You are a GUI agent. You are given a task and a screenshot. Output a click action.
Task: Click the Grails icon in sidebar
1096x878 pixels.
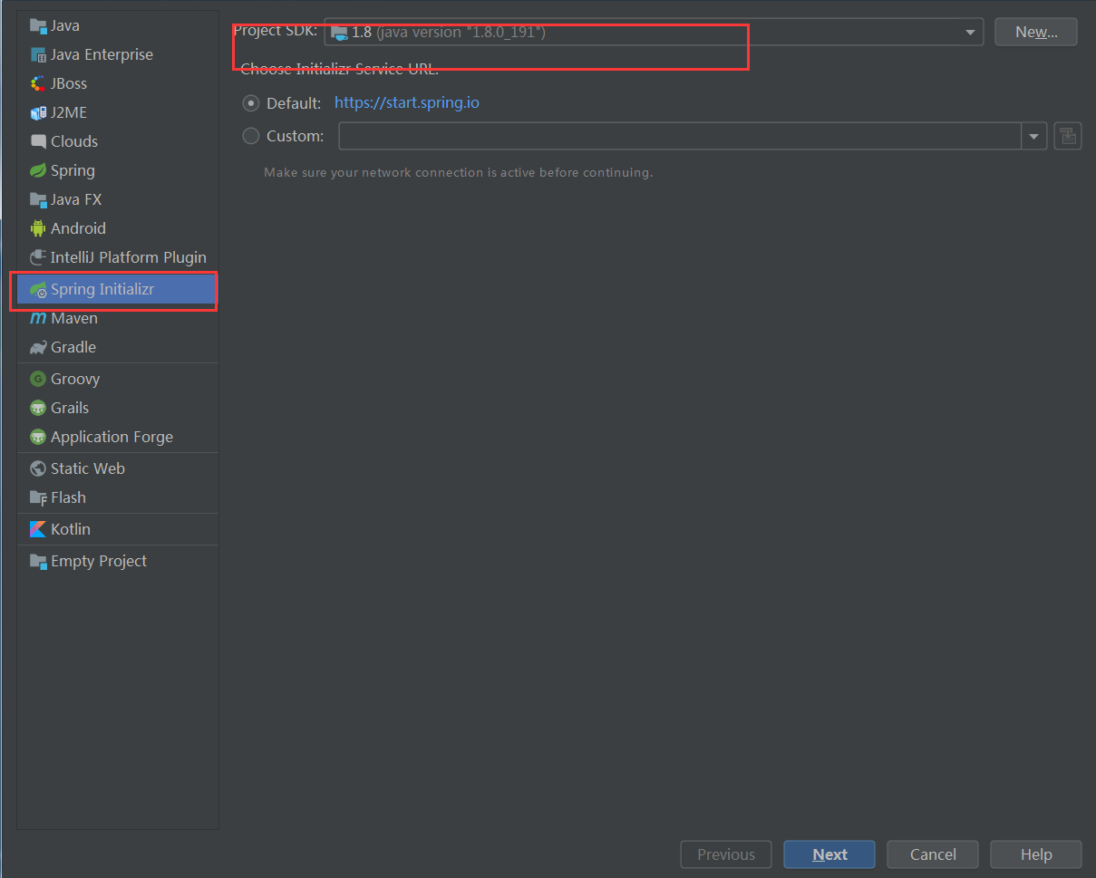tap(38, 408)
